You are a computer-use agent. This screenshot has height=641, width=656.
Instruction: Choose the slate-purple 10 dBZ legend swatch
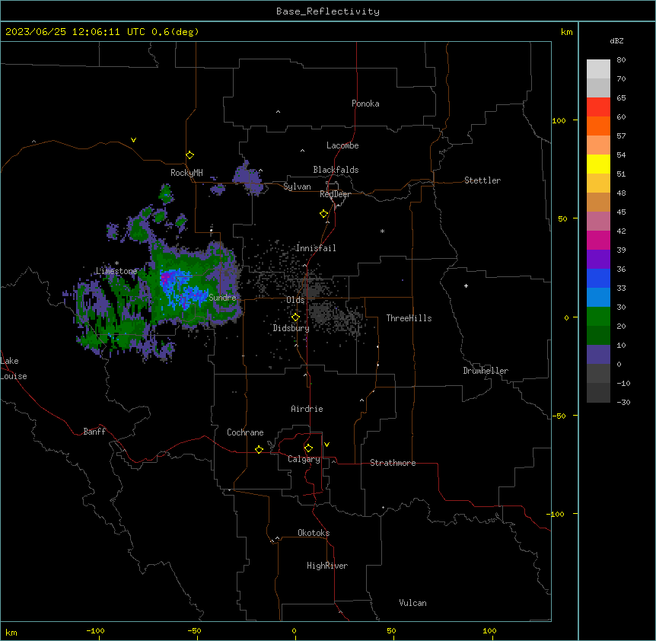[598, 355]
